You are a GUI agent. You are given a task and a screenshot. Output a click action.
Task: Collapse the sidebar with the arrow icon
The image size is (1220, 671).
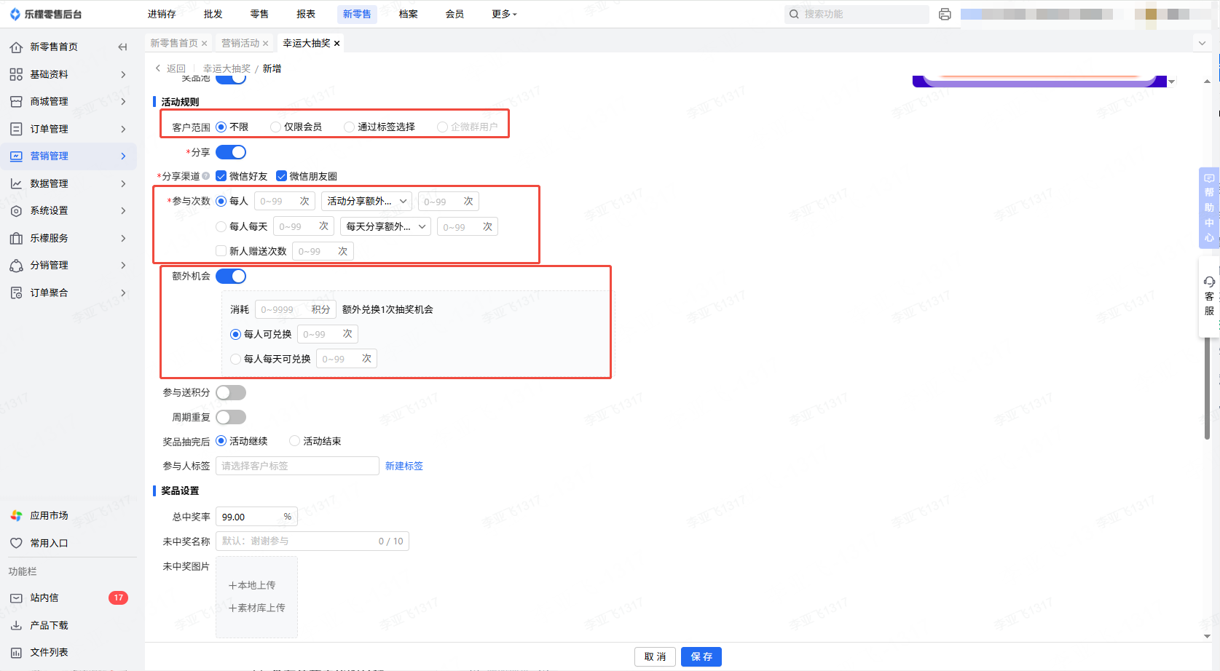click(x=122, y=47)
